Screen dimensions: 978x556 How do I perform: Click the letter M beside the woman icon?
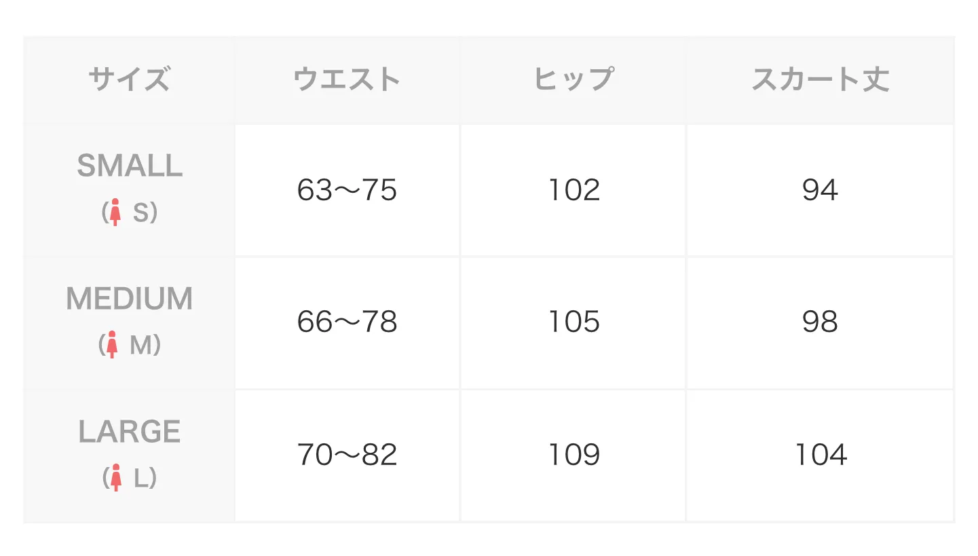(141, 346)
